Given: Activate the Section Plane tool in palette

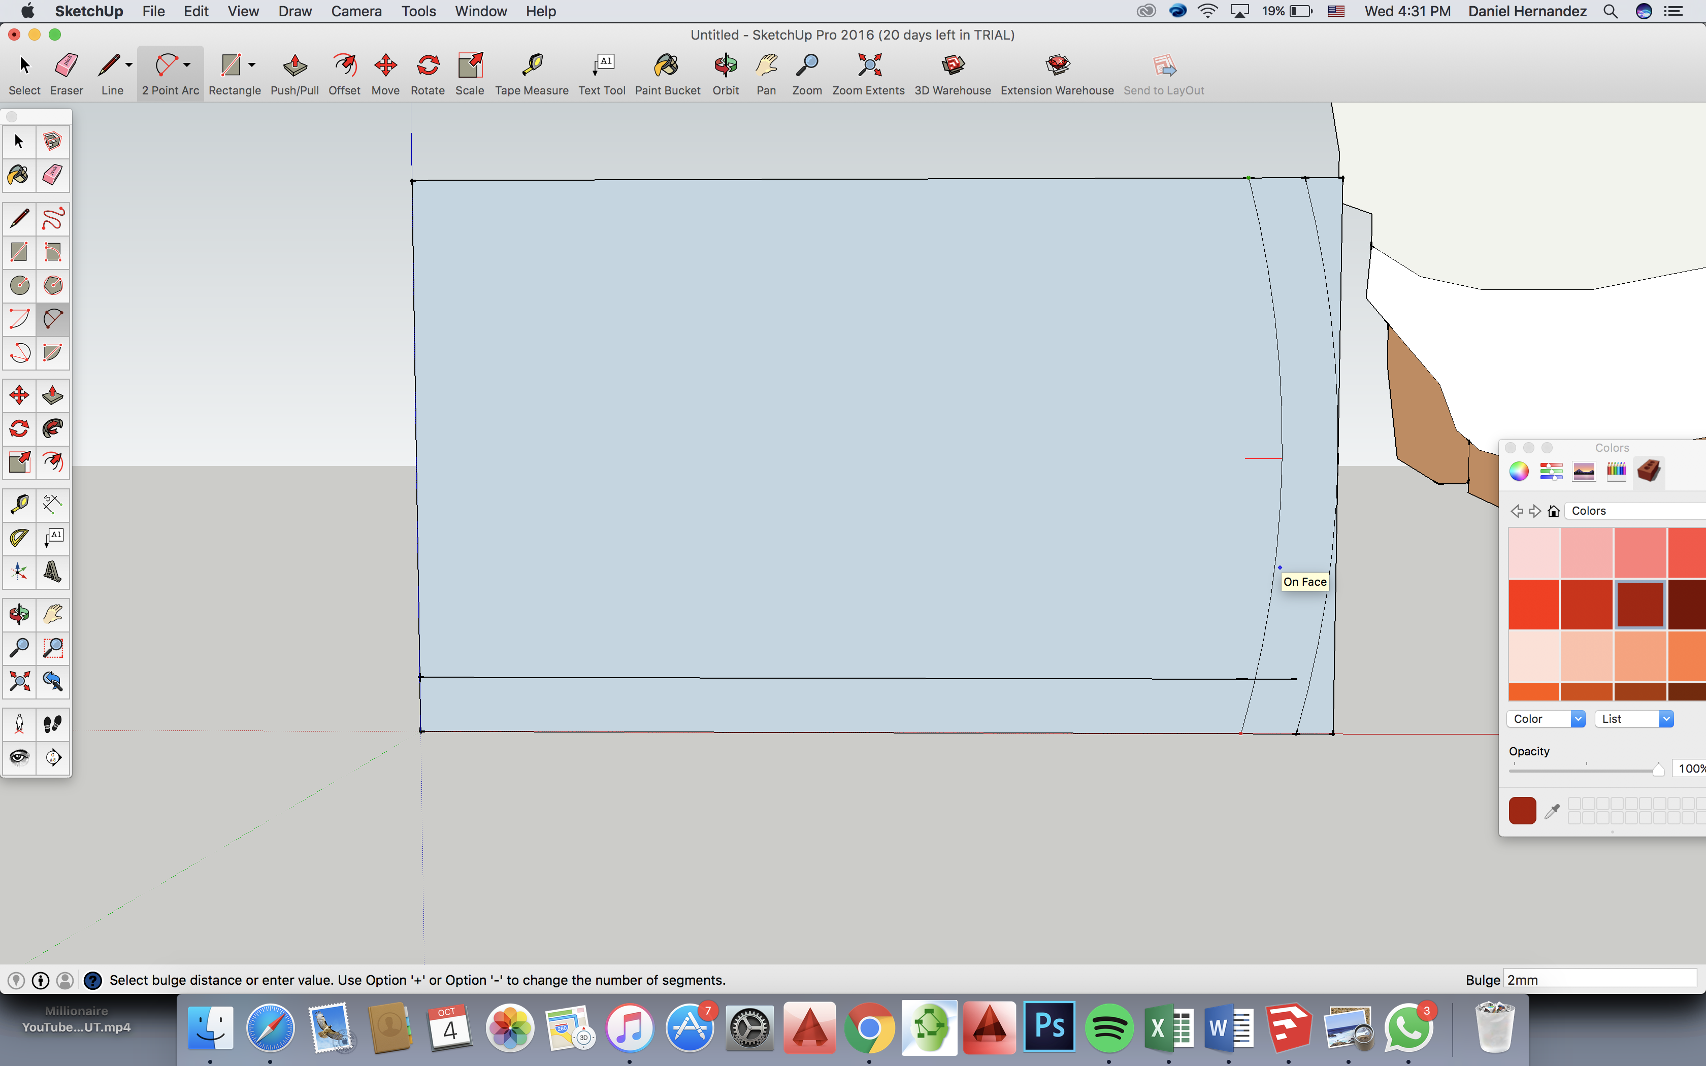Looking at the screenshot, I should click(53, 757).
